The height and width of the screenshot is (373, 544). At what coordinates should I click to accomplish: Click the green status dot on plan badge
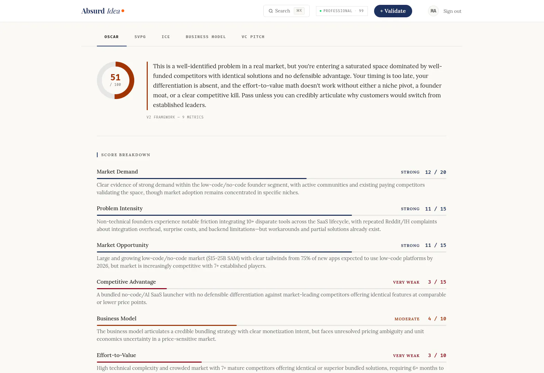[320, 11]
